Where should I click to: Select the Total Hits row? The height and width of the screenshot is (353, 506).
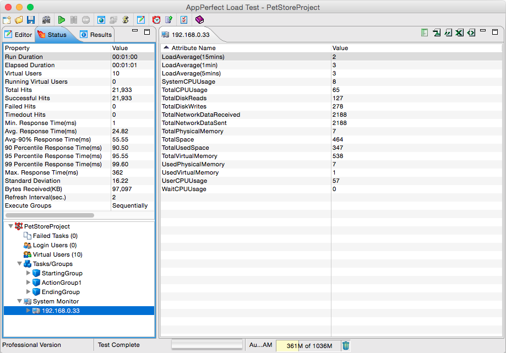pos(79,90)
